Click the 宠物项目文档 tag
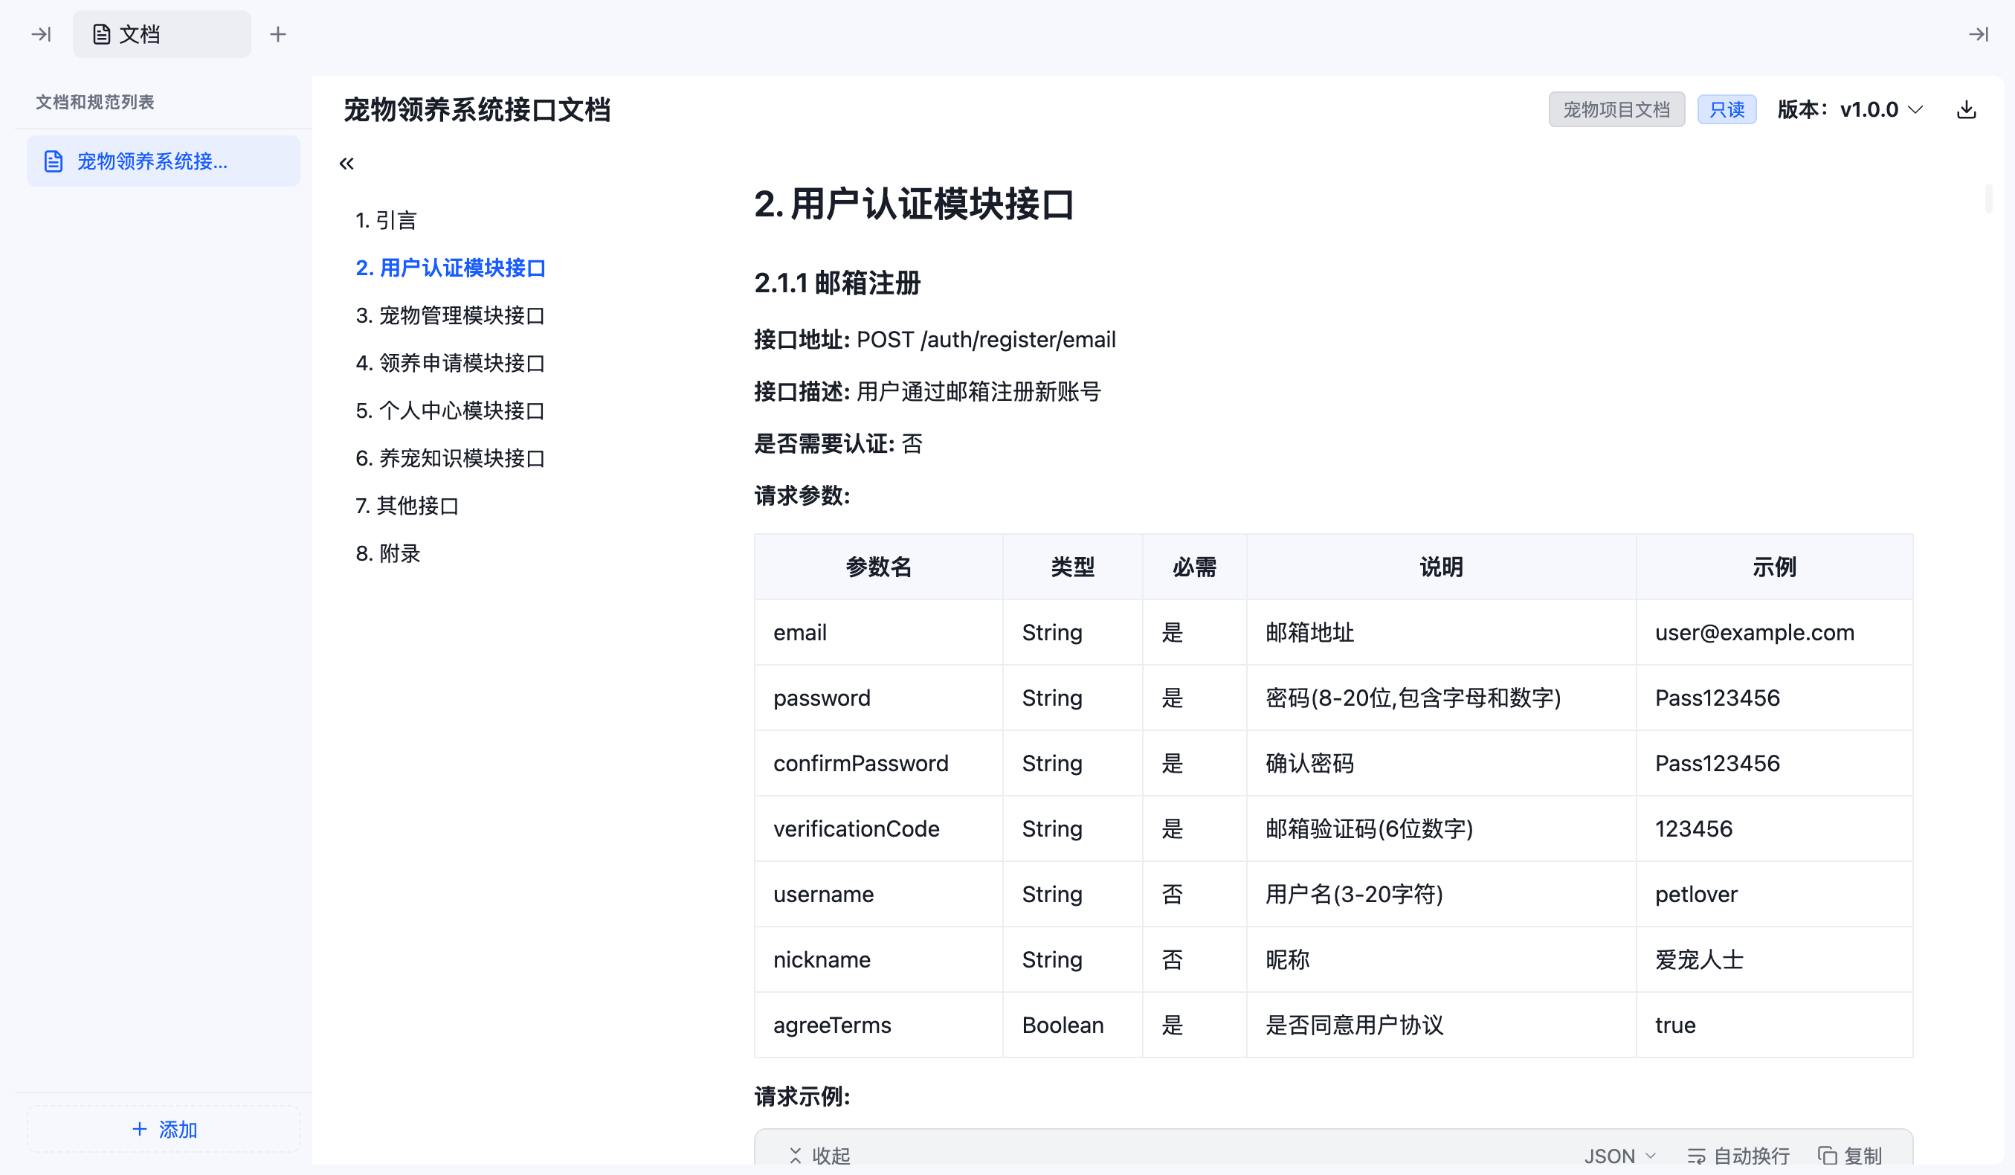 pos(1616,109)
